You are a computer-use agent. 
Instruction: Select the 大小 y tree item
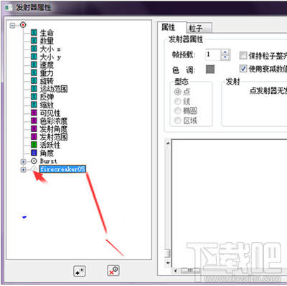(50, 57)
